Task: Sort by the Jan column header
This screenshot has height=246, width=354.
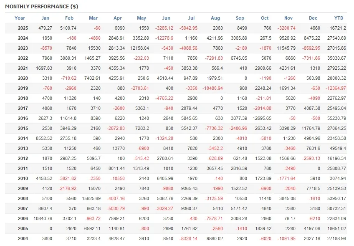Action: (45, 18)
